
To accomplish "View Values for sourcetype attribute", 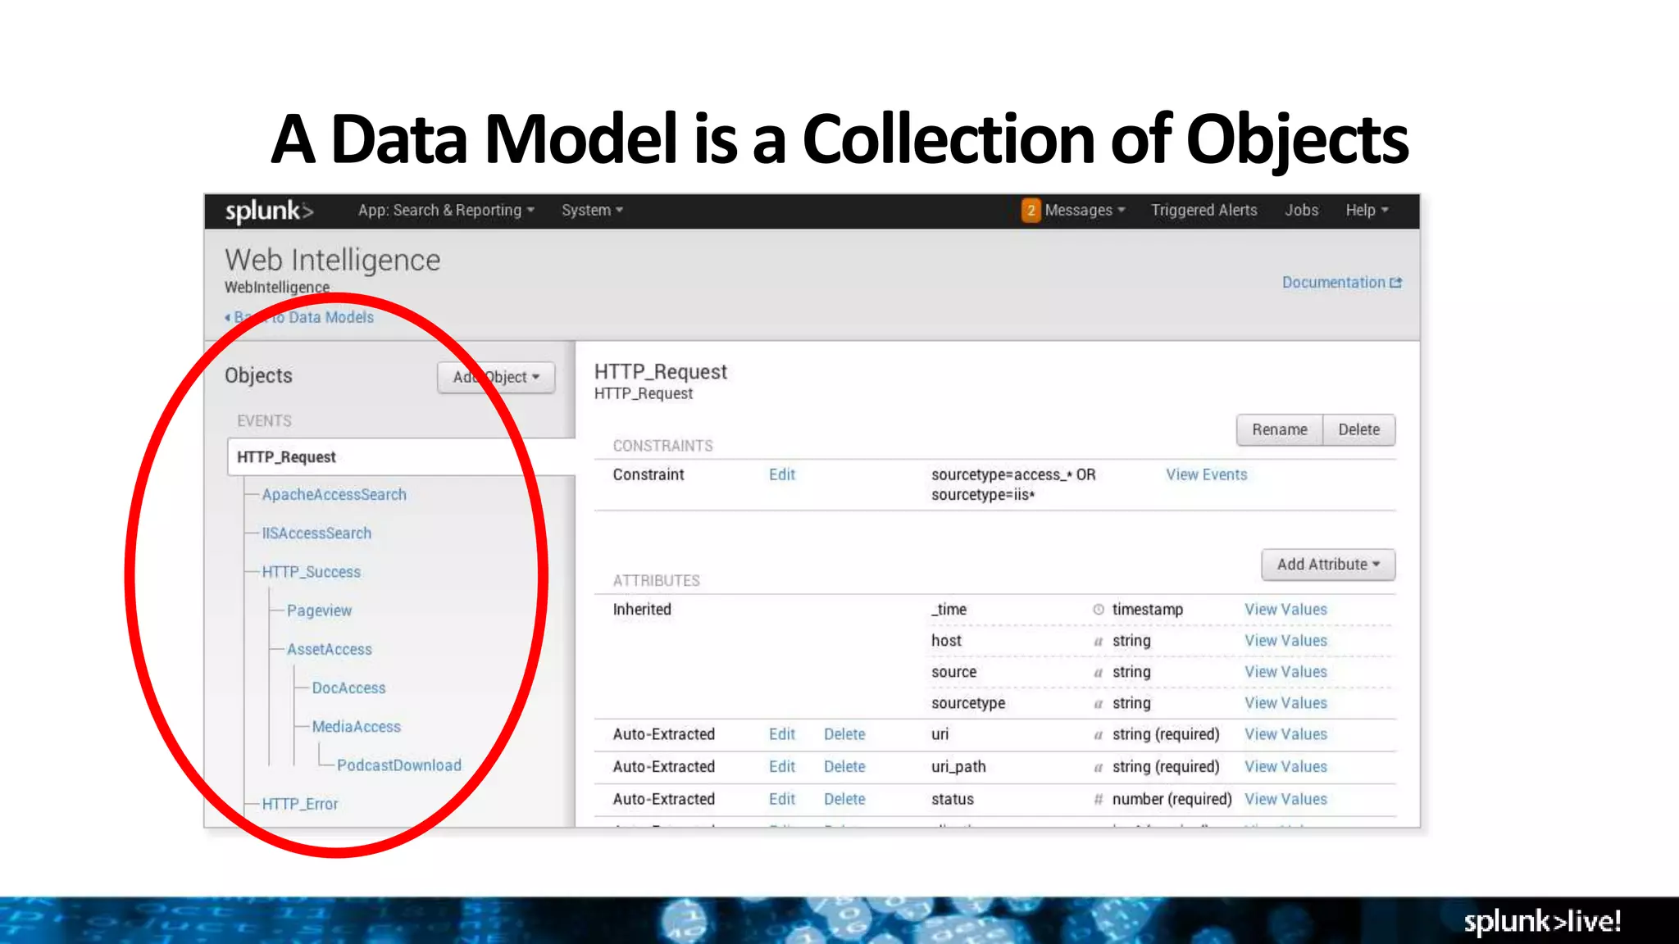I will click(1285, 703).
